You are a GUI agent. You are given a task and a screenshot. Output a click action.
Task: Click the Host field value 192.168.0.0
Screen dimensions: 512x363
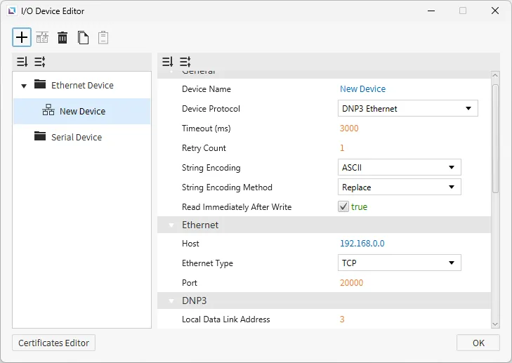(362, 244)
